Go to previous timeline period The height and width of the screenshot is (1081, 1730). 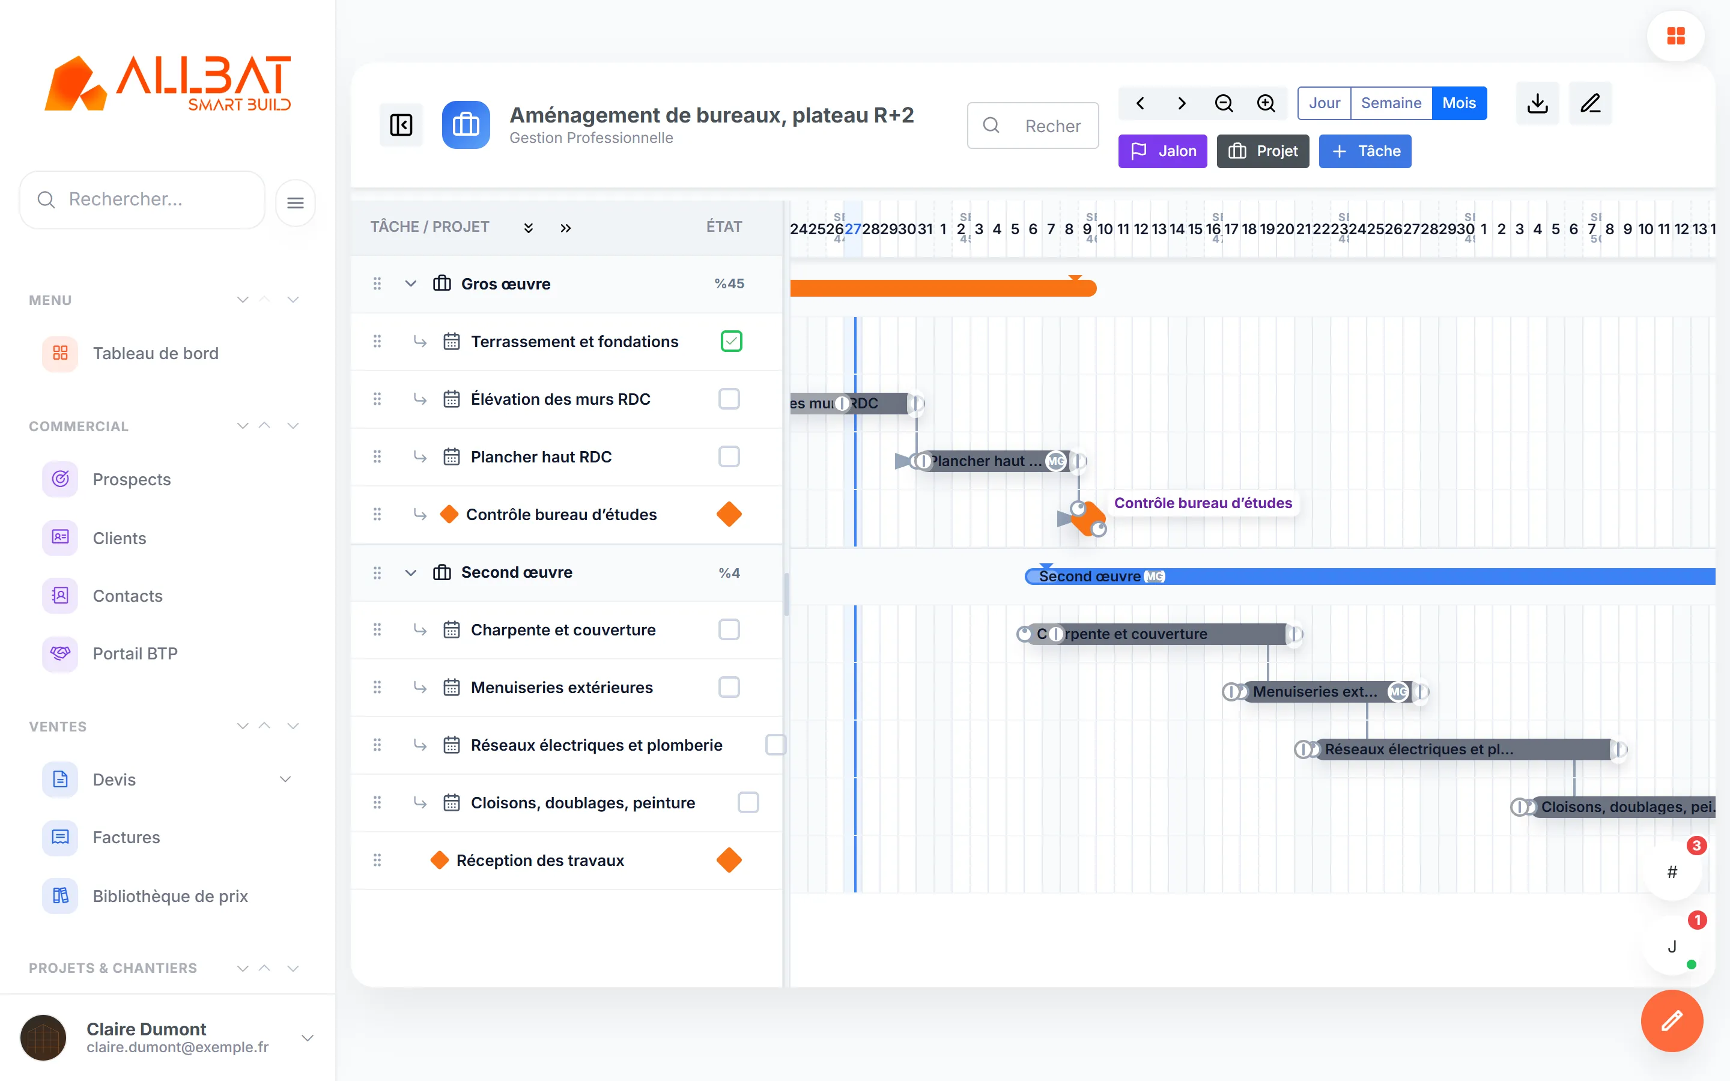[x=1140, y=103]
